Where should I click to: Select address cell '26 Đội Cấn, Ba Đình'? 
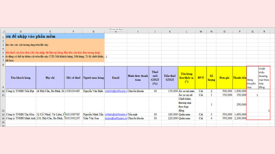point(50,91)
